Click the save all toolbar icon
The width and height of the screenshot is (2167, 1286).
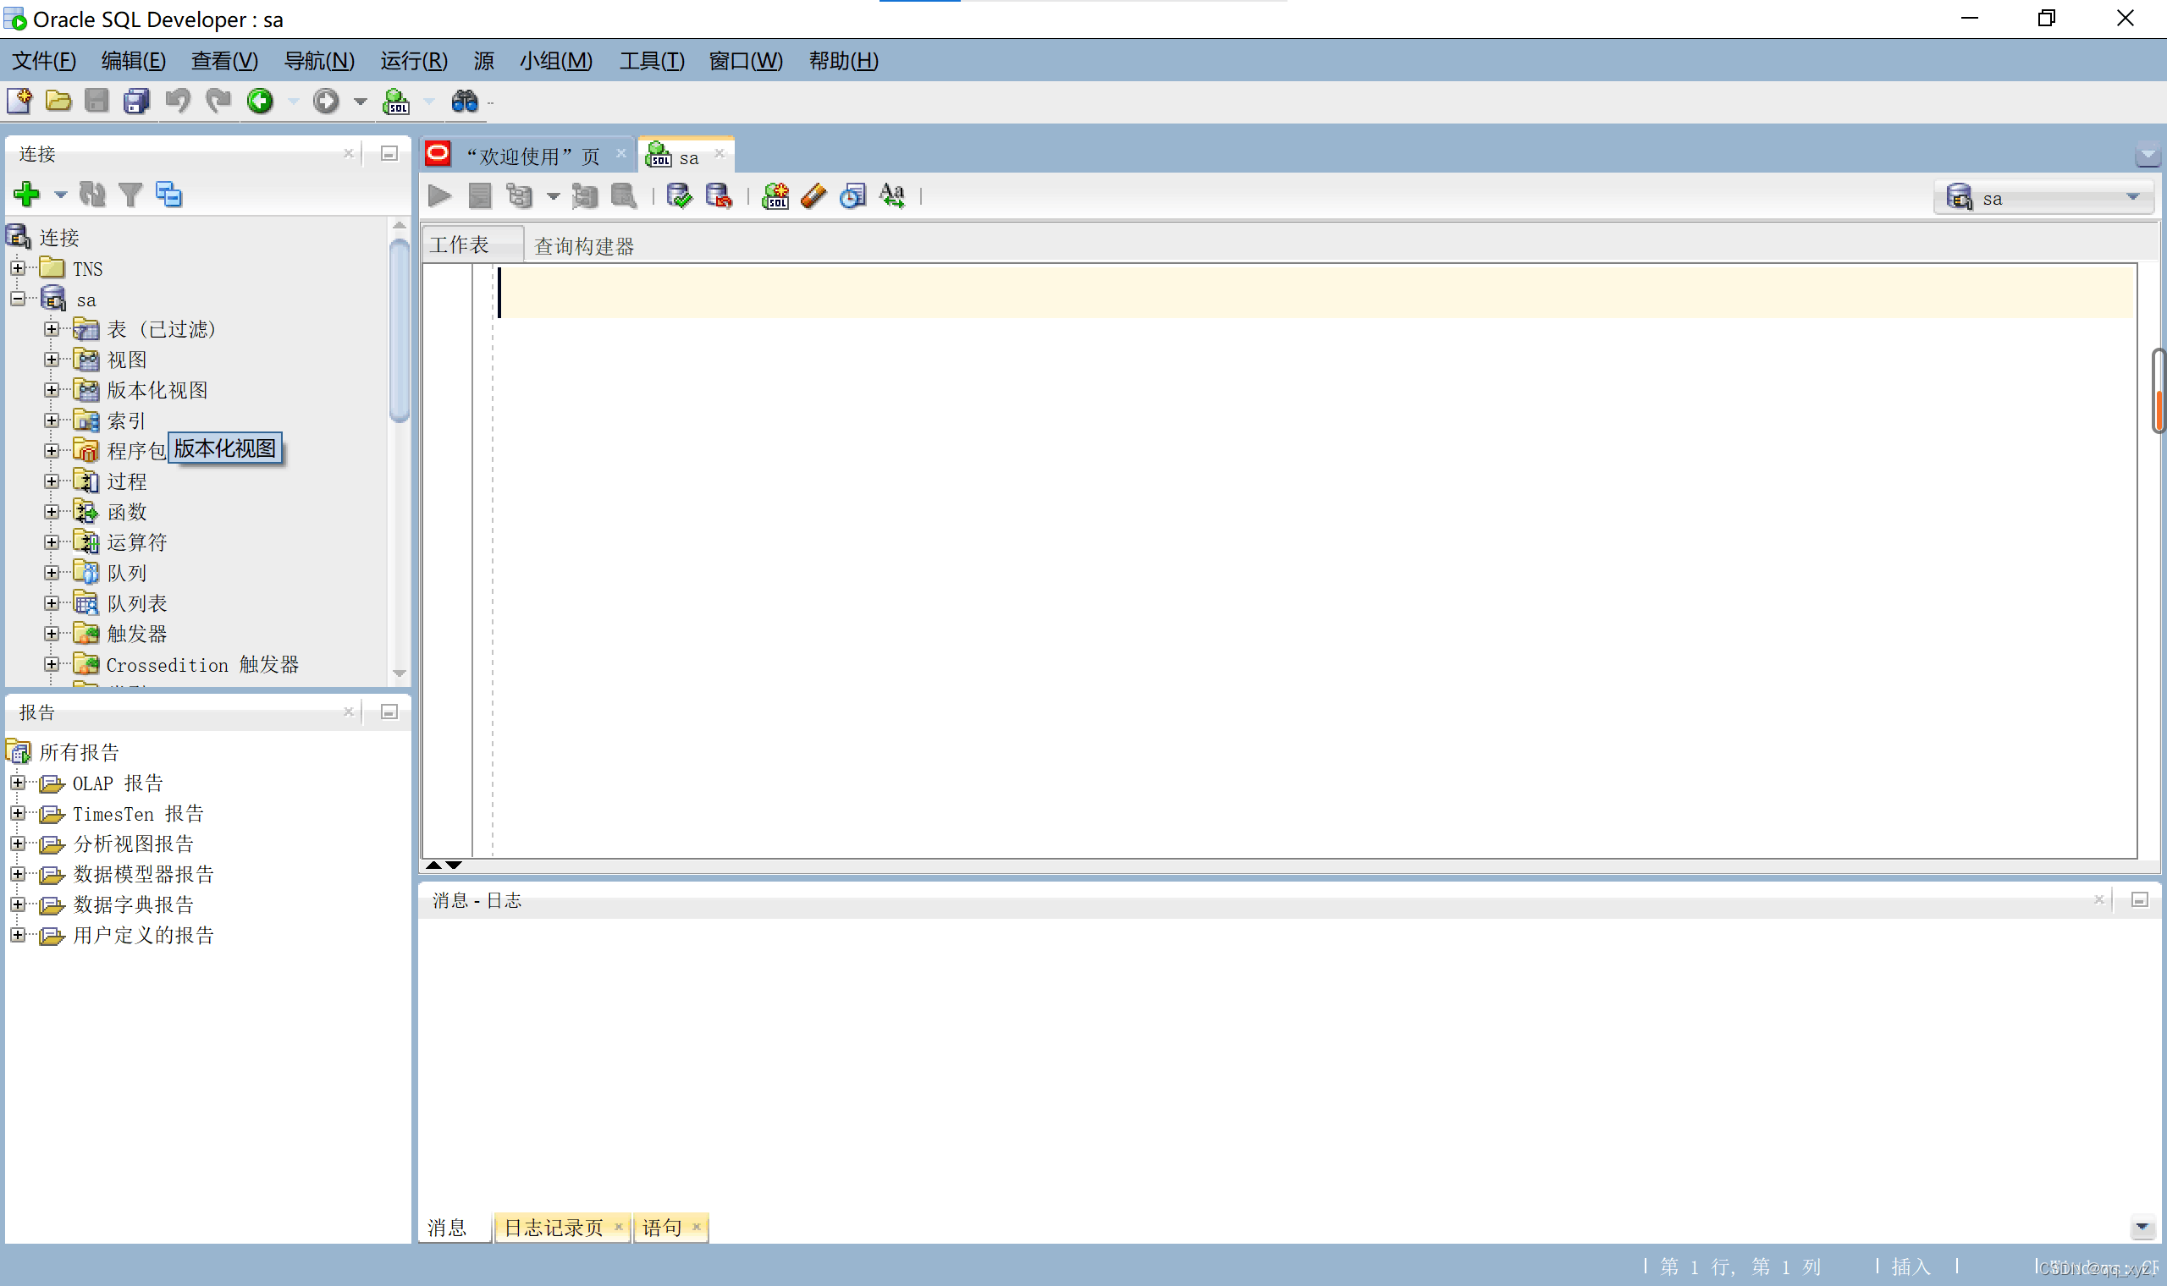[x=136, y=102]
